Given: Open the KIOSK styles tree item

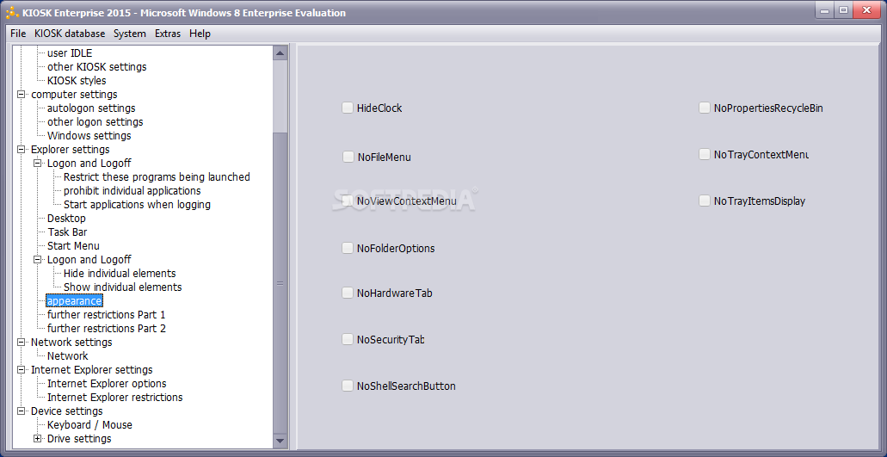Looking at the screenshot, I should (77, 80).
